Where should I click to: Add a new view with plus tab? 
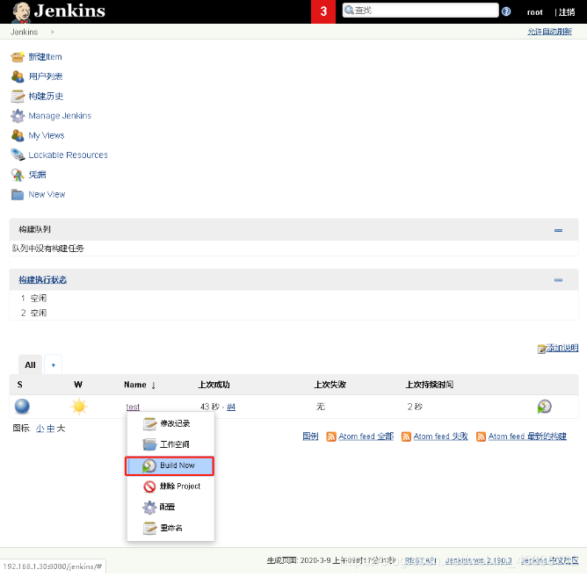coord(53,364)
